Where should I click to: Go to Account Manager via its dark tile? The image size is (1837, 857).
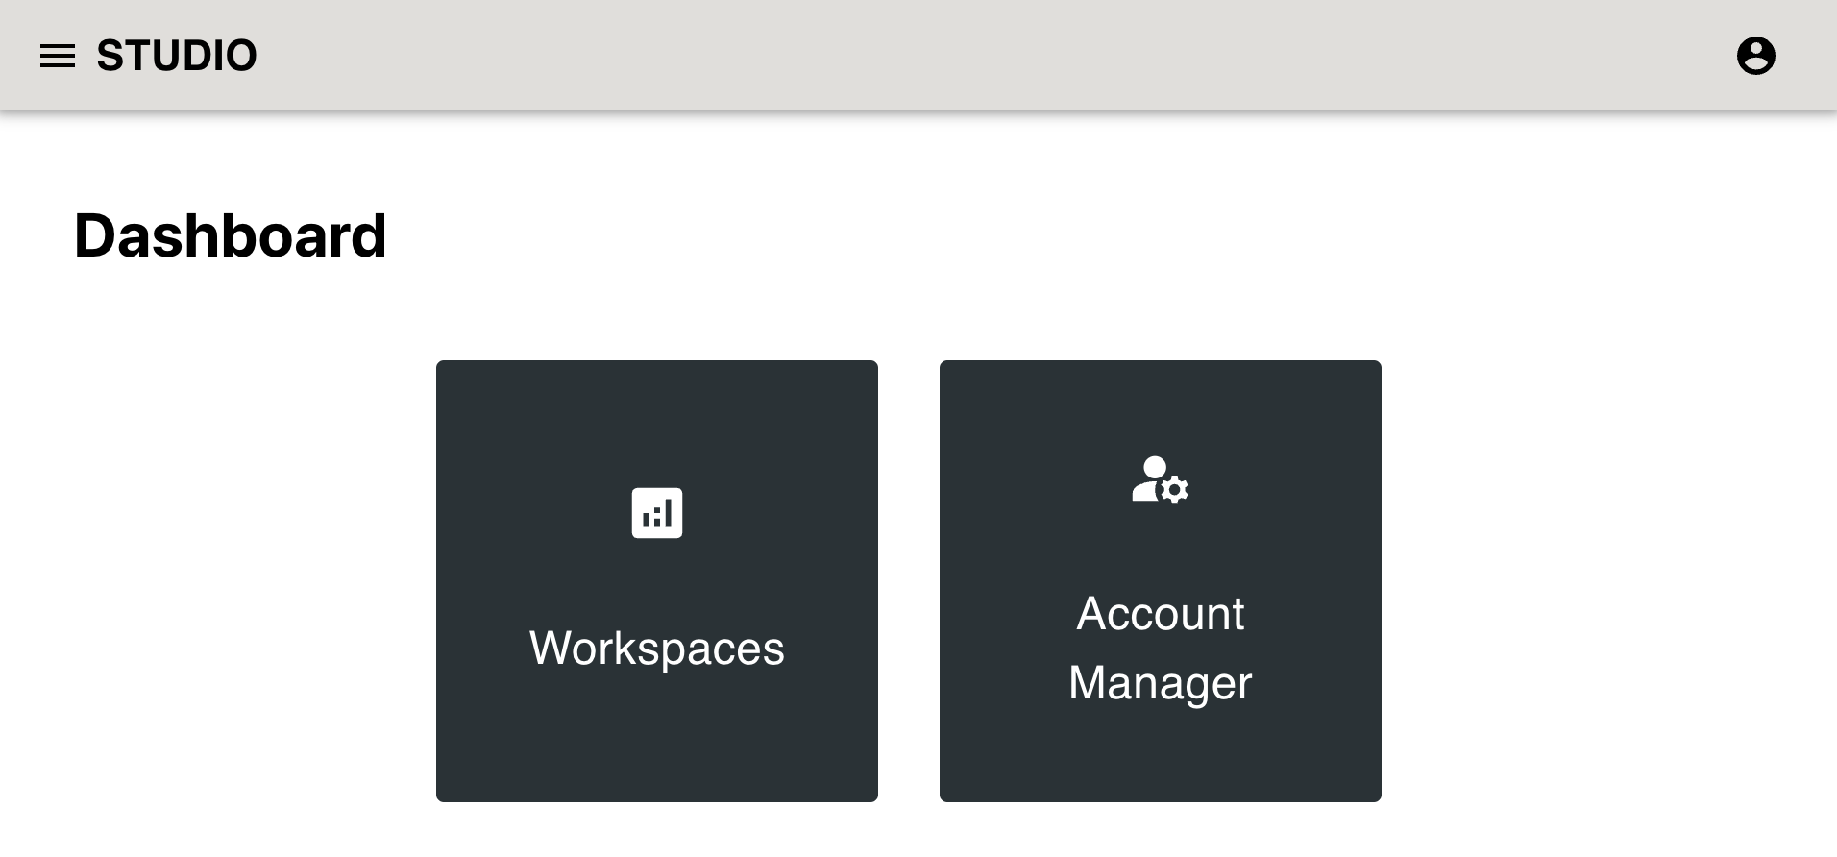tap(1161, 581)
